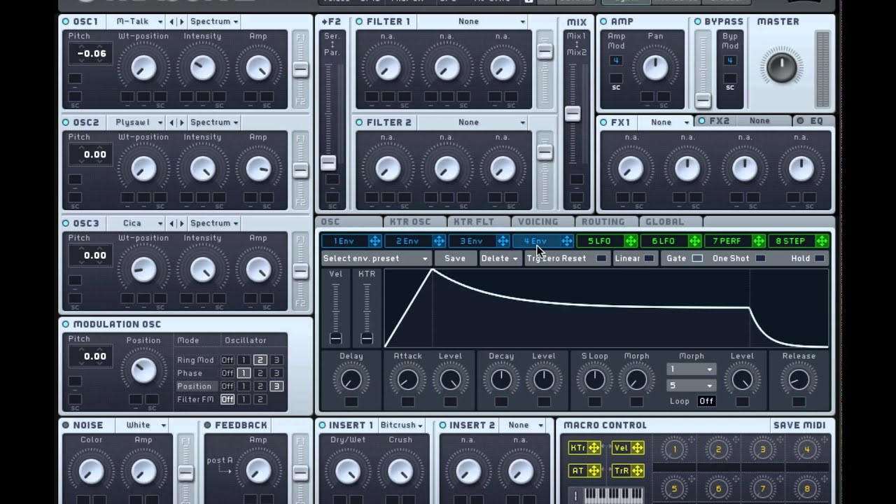
Task: Enable the Hold checkbox
Action: tap(819, 258)
